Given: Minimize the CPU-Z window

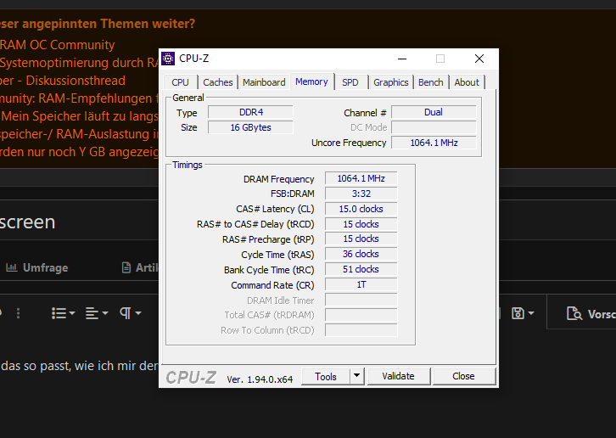Looking at the screenshot, I should pos(402,59).
